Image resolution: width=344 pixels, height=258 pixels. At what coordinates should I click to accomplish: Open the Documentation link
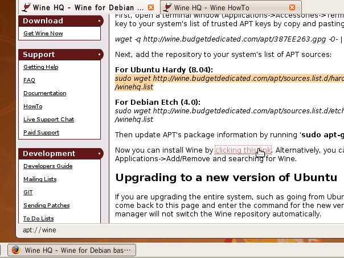pyautogui.click(x=45, y=93)
